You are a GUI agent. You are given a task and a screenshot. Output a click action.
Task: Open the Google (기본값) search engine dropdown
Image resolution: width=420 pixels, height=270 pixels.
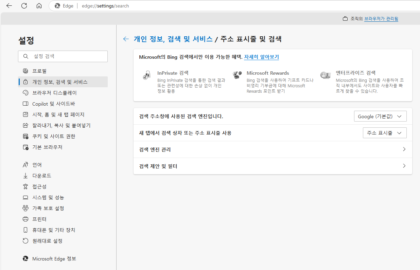click(380, 116)
